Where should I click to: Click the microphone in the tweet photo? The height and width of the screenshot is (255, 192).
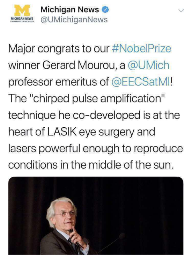122,236
